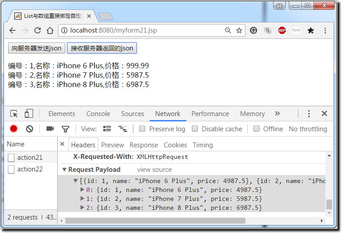
Task: Open the font extension icon
Action: [296, 30]
